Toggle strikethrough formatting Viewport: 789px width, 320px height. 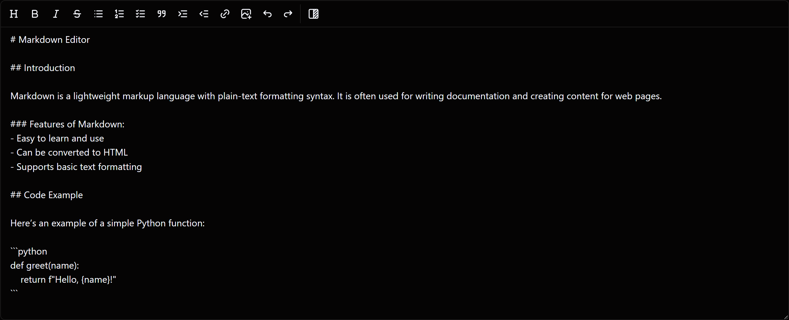(x=77, y=14)
